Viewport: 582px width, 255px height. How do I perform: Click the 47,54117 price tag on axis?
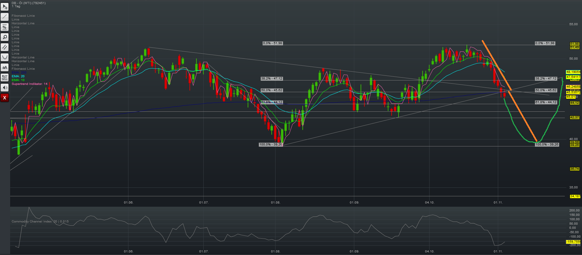[x=573, y=77]
